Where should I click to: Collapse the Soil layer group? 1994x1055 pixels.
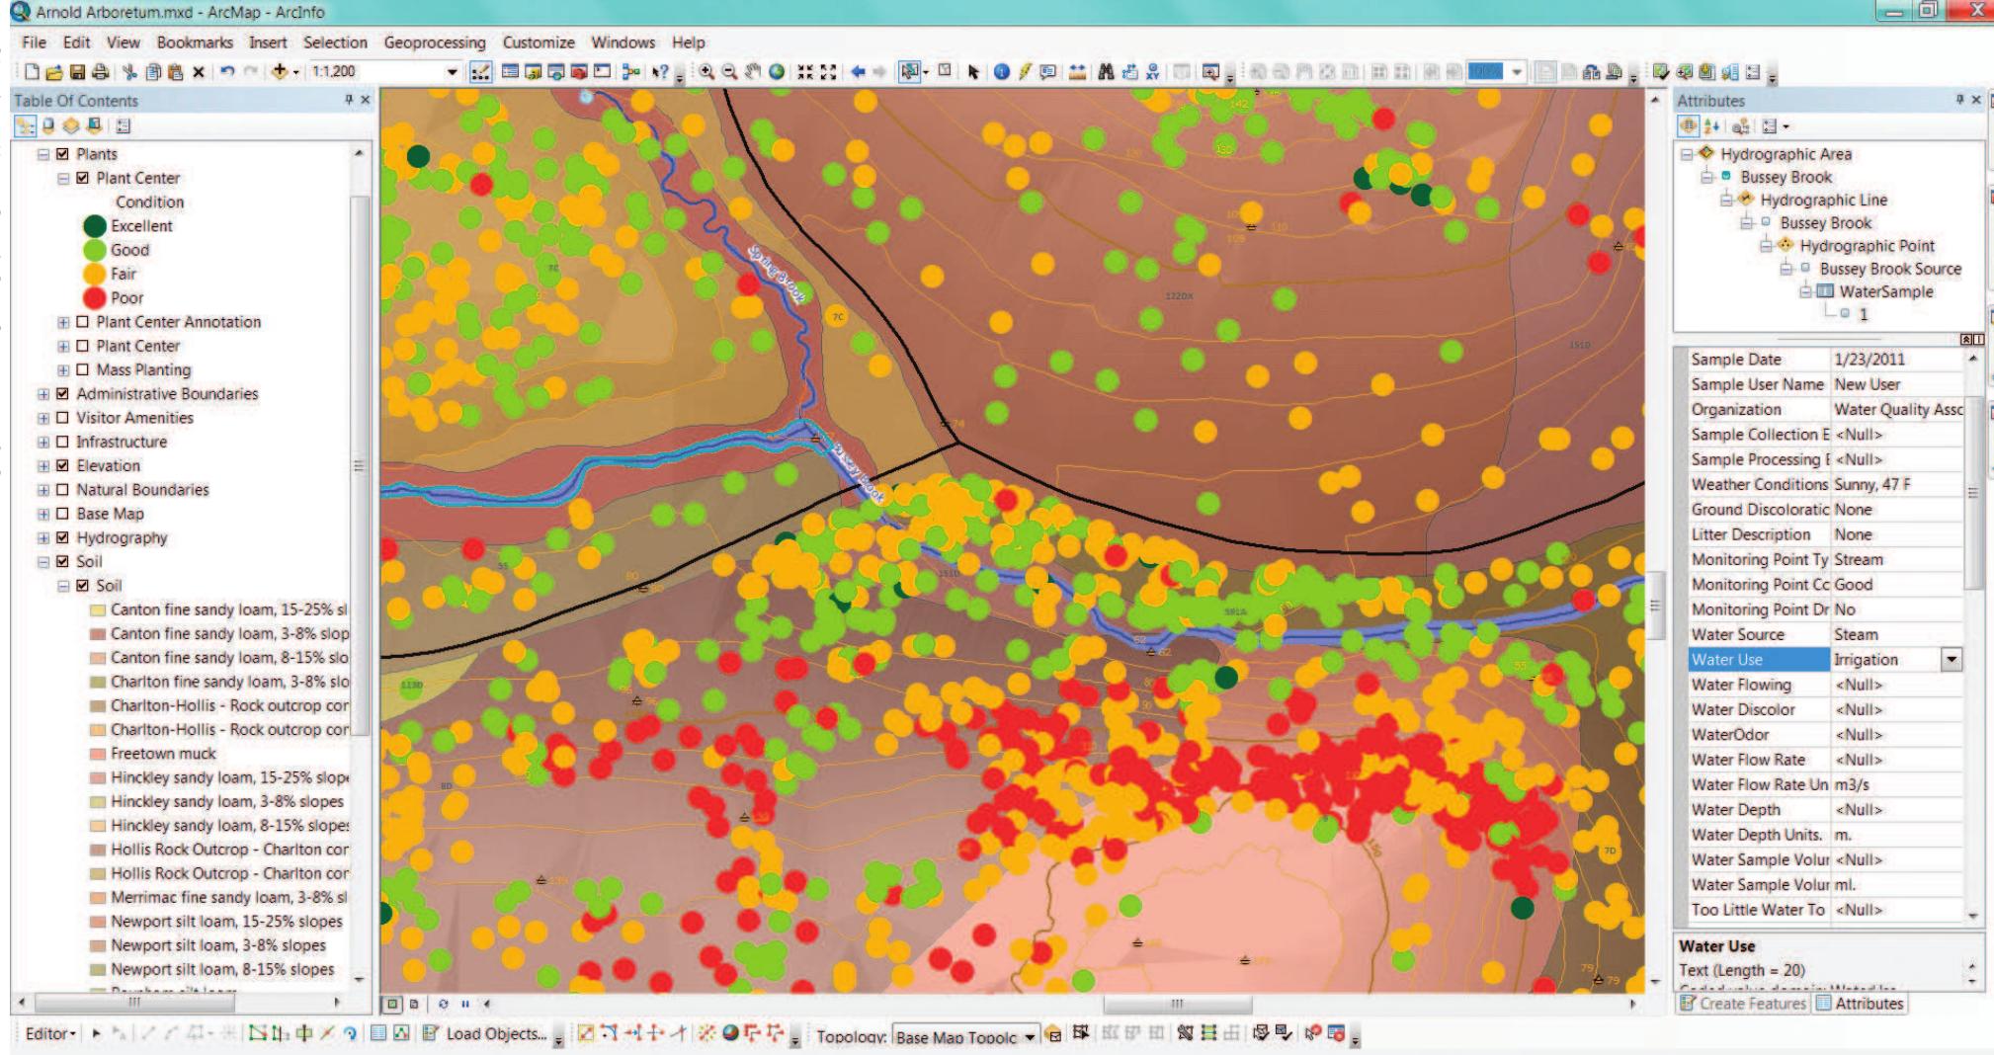(43, 561)
